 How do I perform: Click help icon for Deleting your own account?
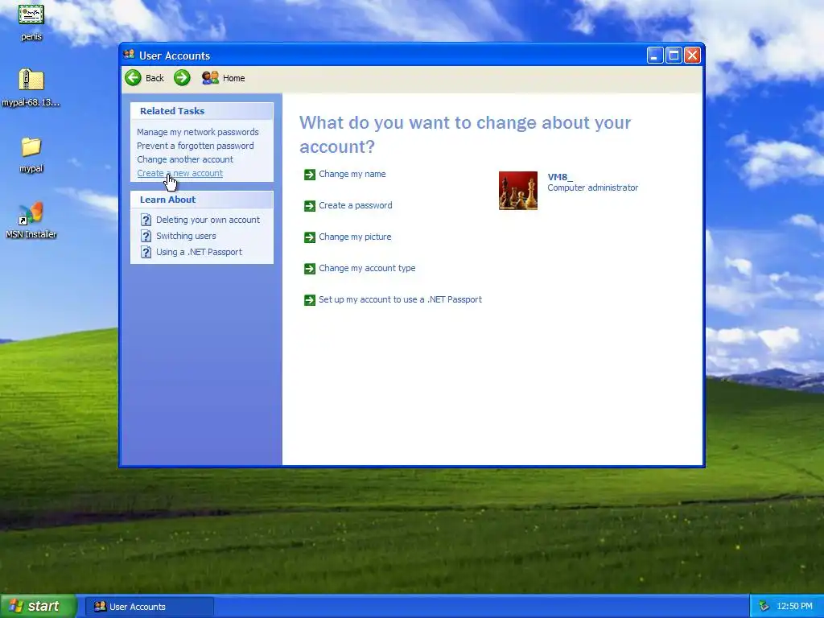[146, 220]
